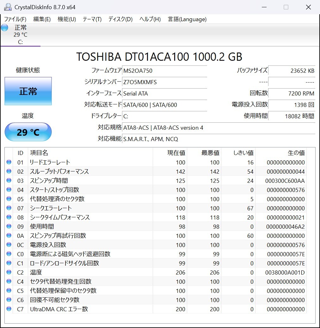Open the ファイル(F) menu
The height and width of the screenshot is (328, 320).
point(15,19)
